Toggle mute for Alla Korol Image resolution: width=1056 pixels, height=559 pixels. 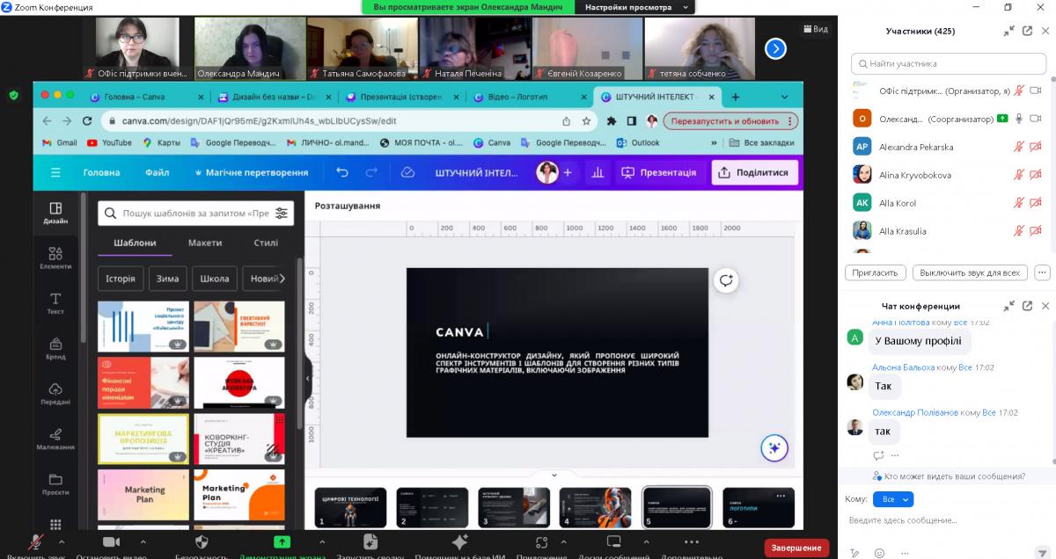1019,203
